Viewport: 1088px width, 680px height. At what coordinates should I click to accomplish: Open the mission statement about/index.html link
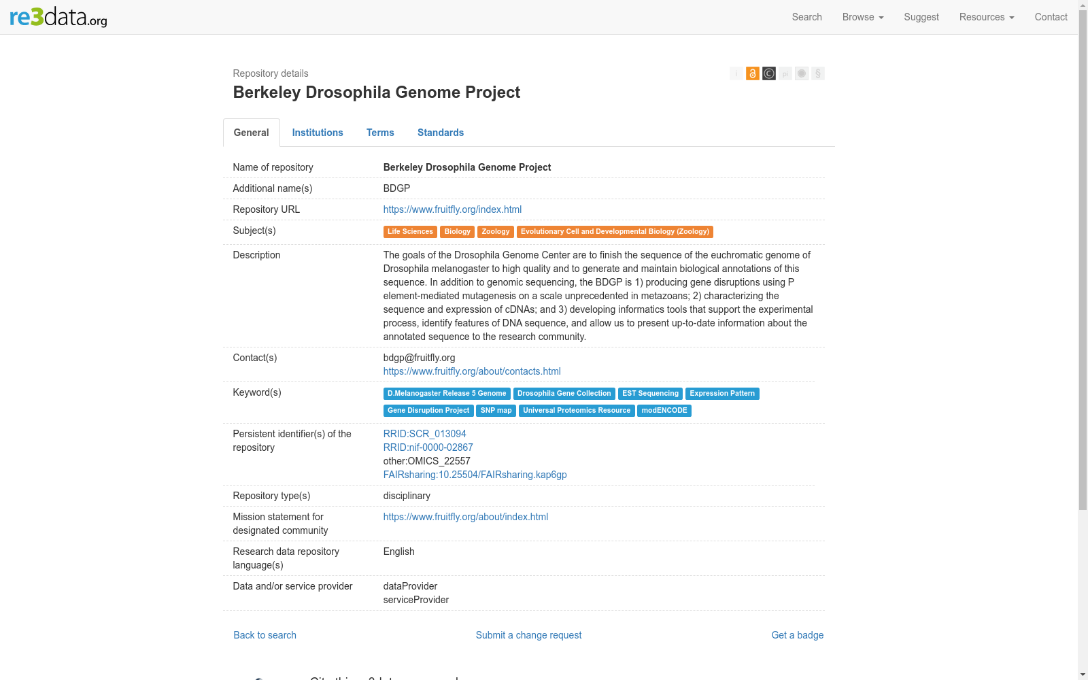[466, 517]
